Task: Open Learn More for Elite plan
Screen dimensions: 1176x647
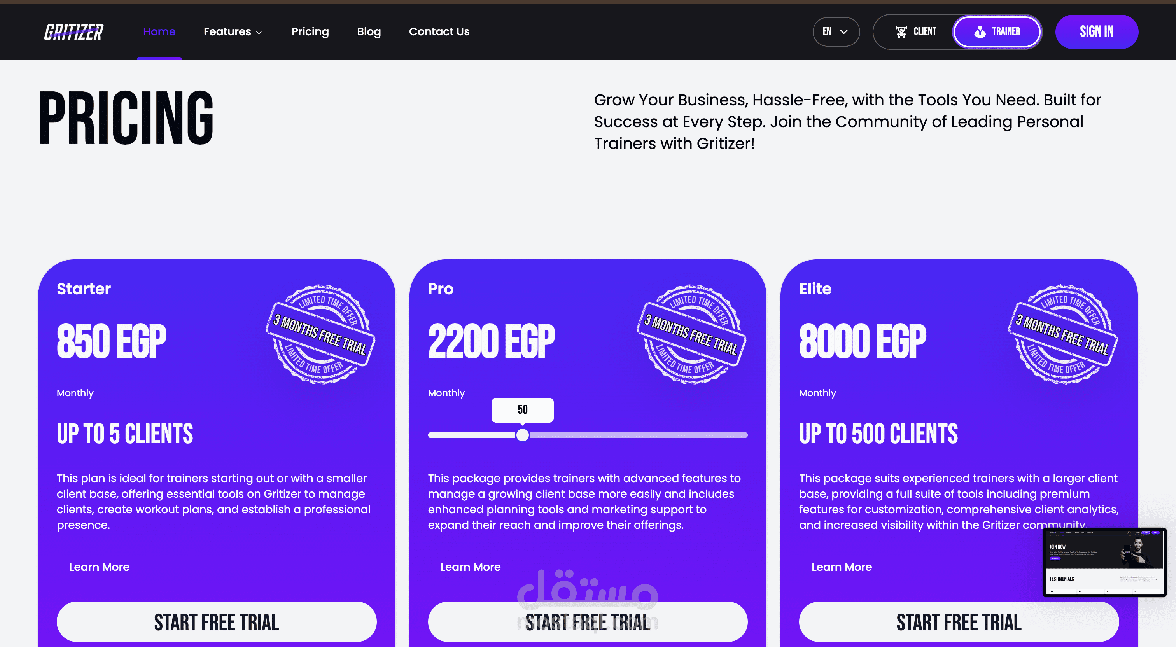Action: [842, 567]
